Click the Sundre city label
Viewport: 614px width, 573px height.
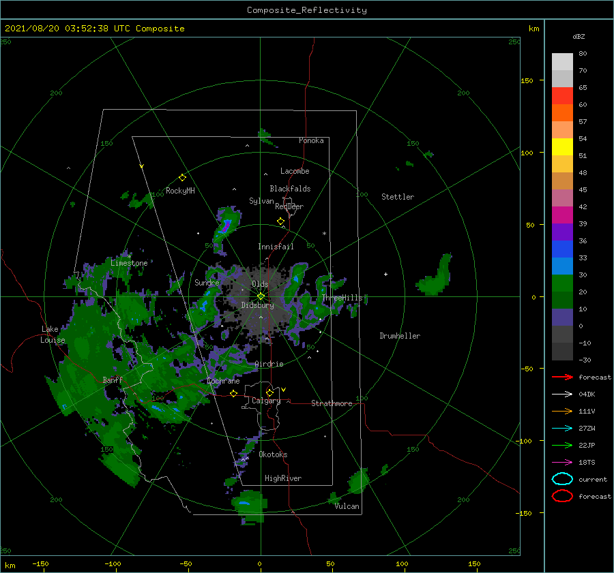point(207,282)
